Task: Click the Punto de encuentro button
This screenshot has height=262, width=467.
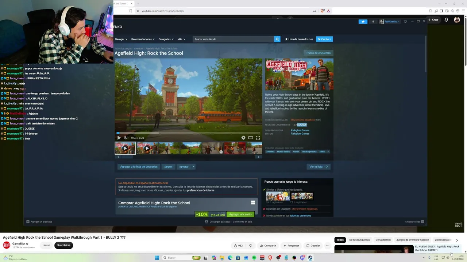Action: click(319, 53)
